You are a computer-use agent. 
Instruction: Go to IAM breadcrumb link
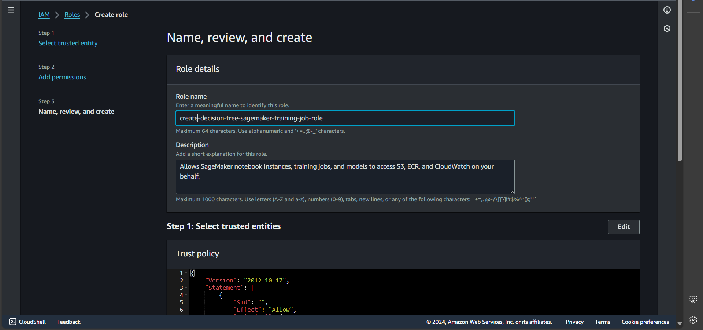tap(44, 15)
